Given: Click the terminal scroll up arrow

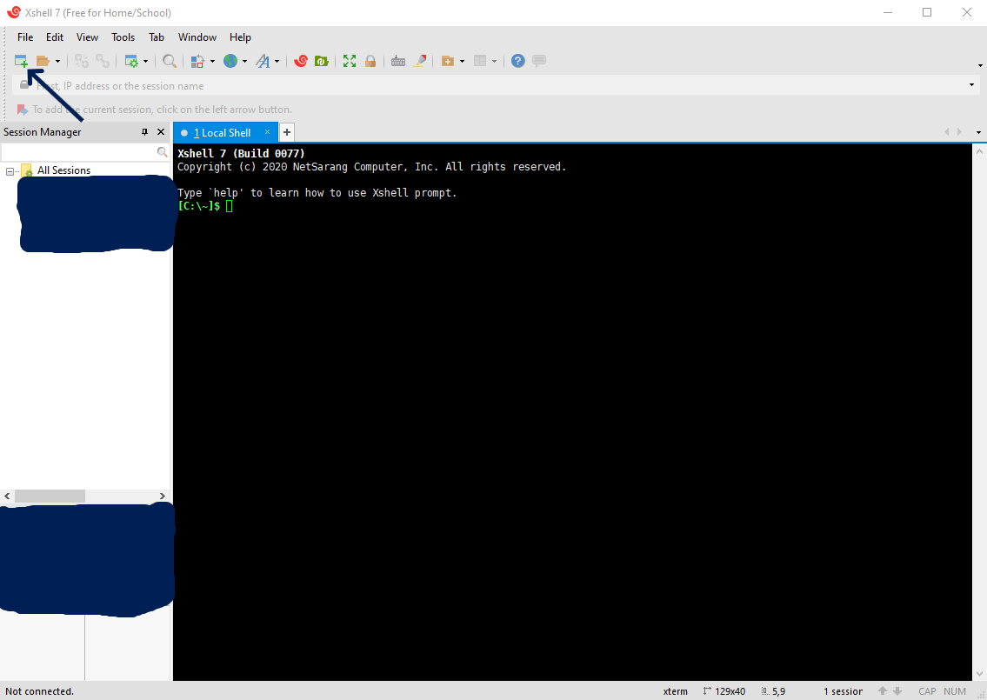Looking at the screenshot, I should (979, 151).
